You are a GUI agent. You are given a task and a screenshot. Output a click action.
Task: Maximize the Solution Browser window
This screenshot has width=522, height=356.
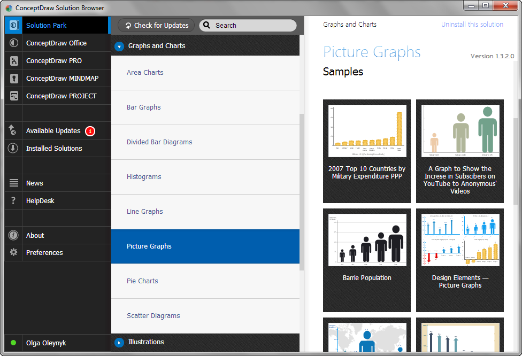486,6
